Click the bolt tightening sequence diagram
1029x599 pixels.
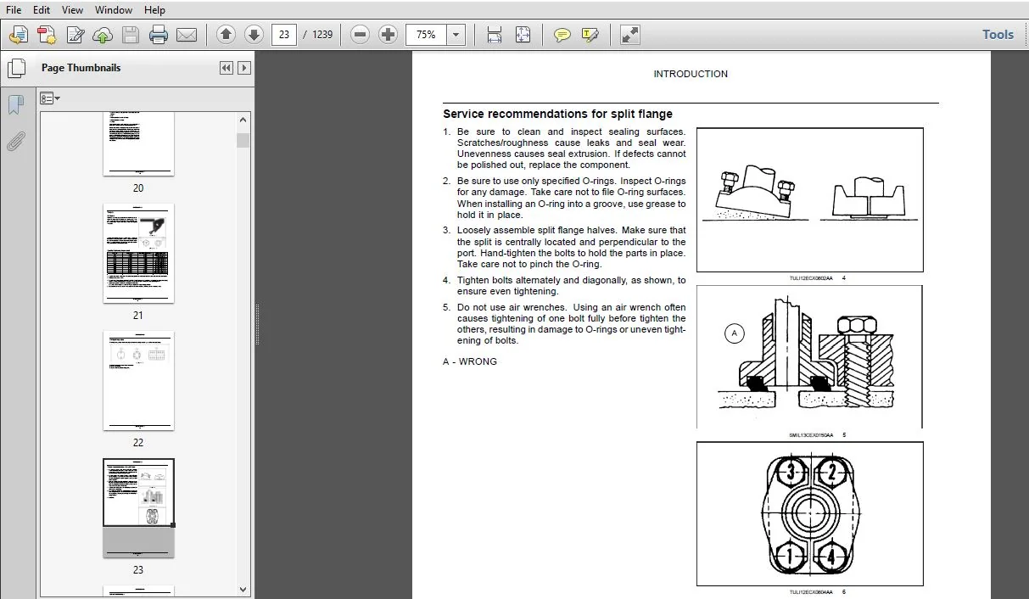point(809,514)
